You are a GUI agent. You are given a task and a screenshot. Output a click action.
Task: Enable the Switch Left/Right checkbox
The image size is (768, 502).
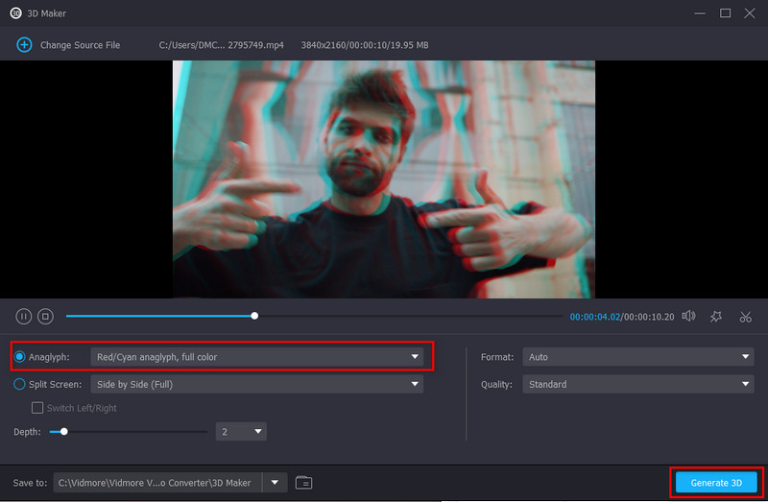38,408
